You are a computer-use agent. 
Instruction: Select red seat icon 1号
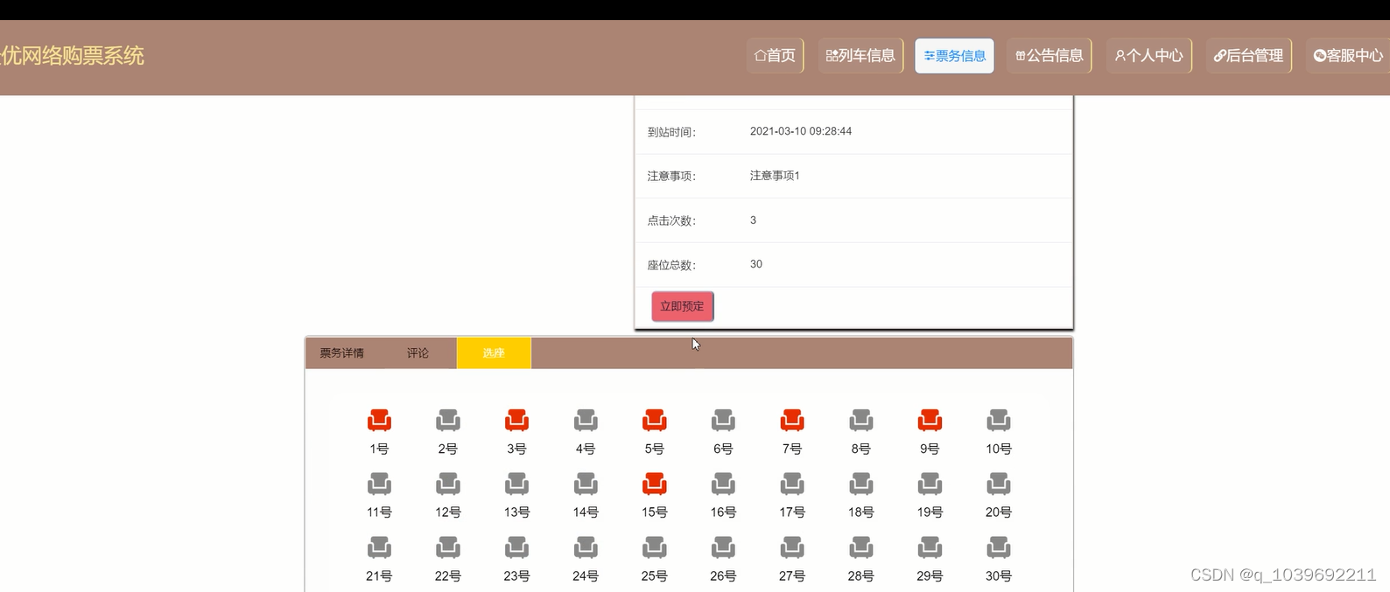(379, 421)
